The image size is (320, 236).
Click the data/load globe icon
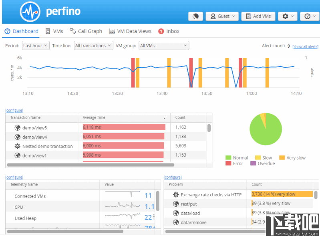tap(176, 213)
